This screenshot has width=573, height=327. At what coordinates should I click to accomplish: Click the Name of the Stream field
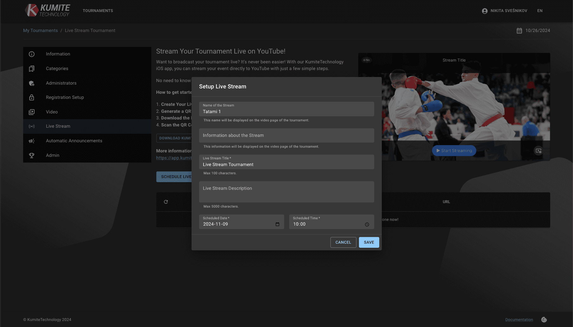pyautogui.click(x=286, y=112)
